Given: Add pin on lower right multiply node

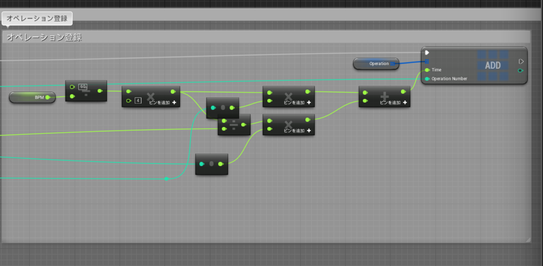Looking at the screenshot, I should [297, 131].
